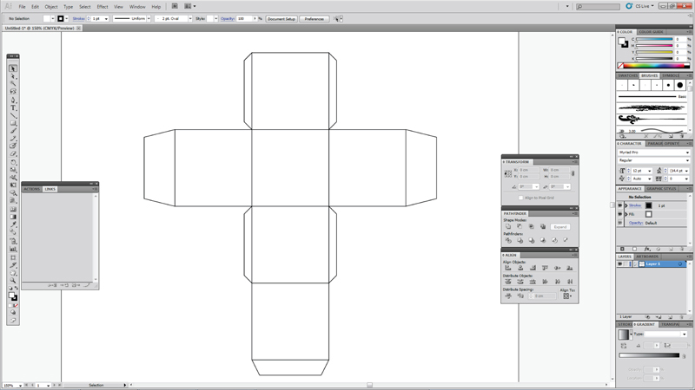Screen dimensions: 695x390
Task: Click the Expand button in Pathfinder
Action: coord(560,227)
